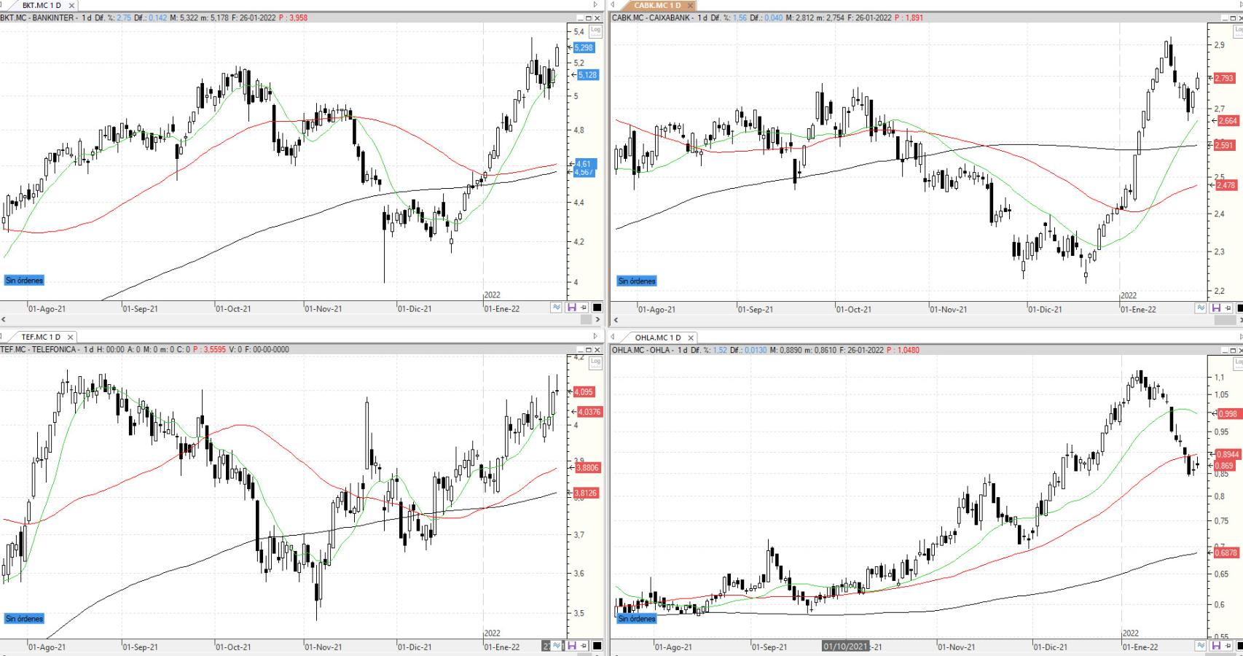Click highlighted date marker 01/10/2021 on OHLA axis

pyautogui.click(x=845, y=647)
